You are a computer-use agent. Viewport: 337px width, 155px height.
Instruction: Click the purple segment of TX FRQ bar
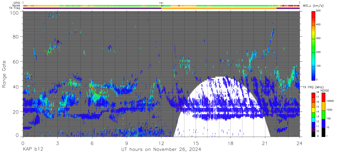(x=313, y=129)
